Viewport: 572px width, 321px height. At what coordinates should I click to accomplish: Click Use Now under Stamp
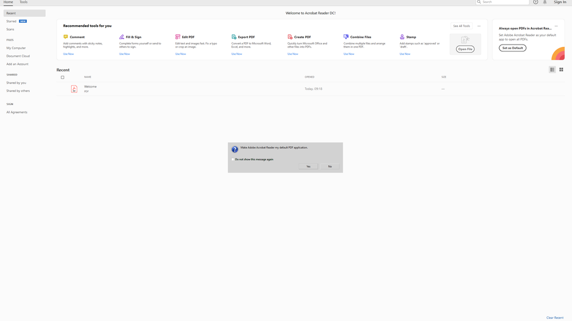[405, 54]
